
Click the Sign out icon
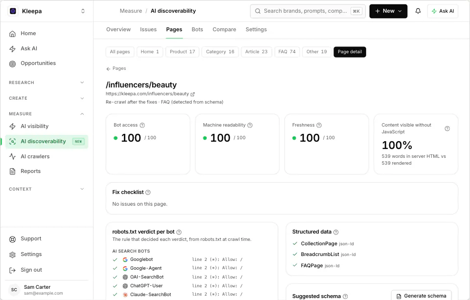[x=12, y=270]
